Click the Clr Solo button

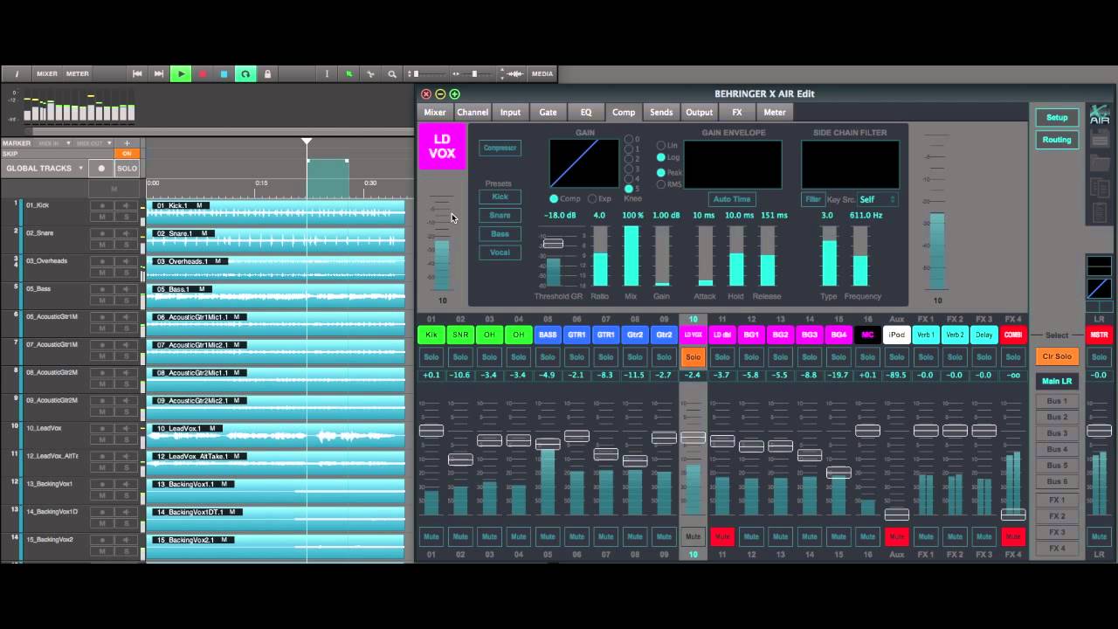pos(1057,356)
